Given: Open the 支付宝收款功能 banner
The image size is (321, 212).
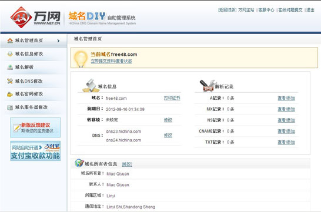Looking at the screenshot, I should 35,151.
